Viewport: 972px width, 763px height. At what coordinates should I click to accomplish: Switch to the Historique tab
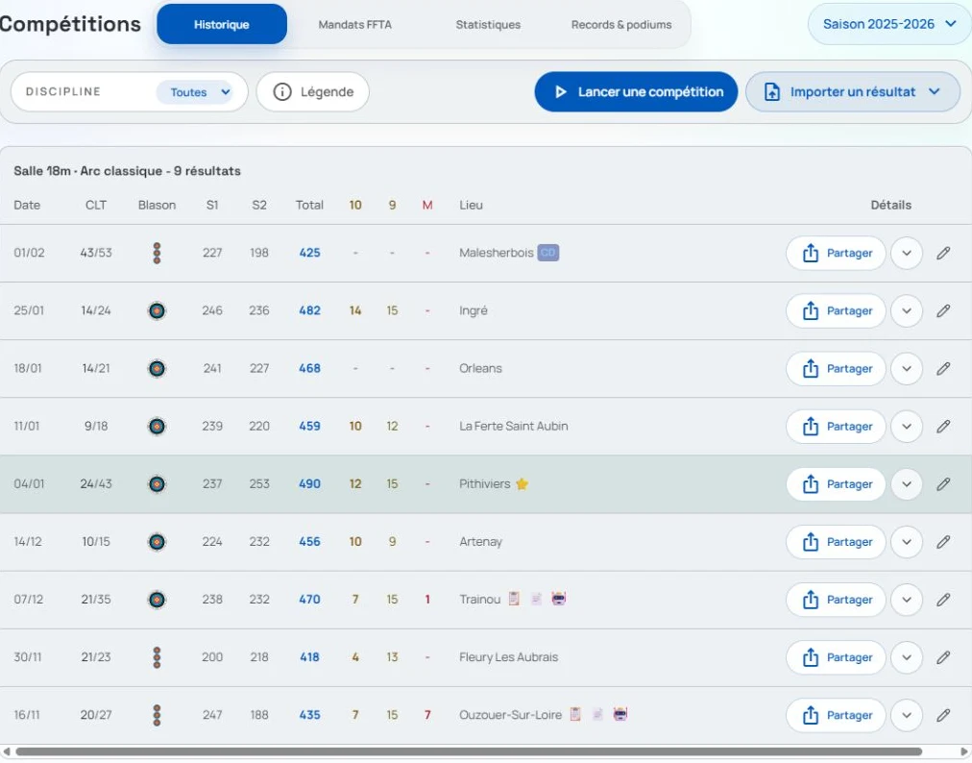221,24
